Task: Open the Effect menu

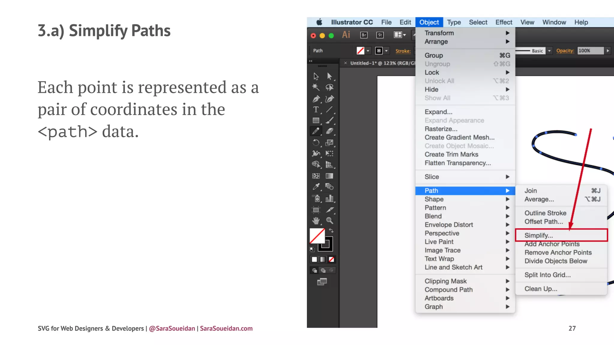Action: (x=503, y=22)
